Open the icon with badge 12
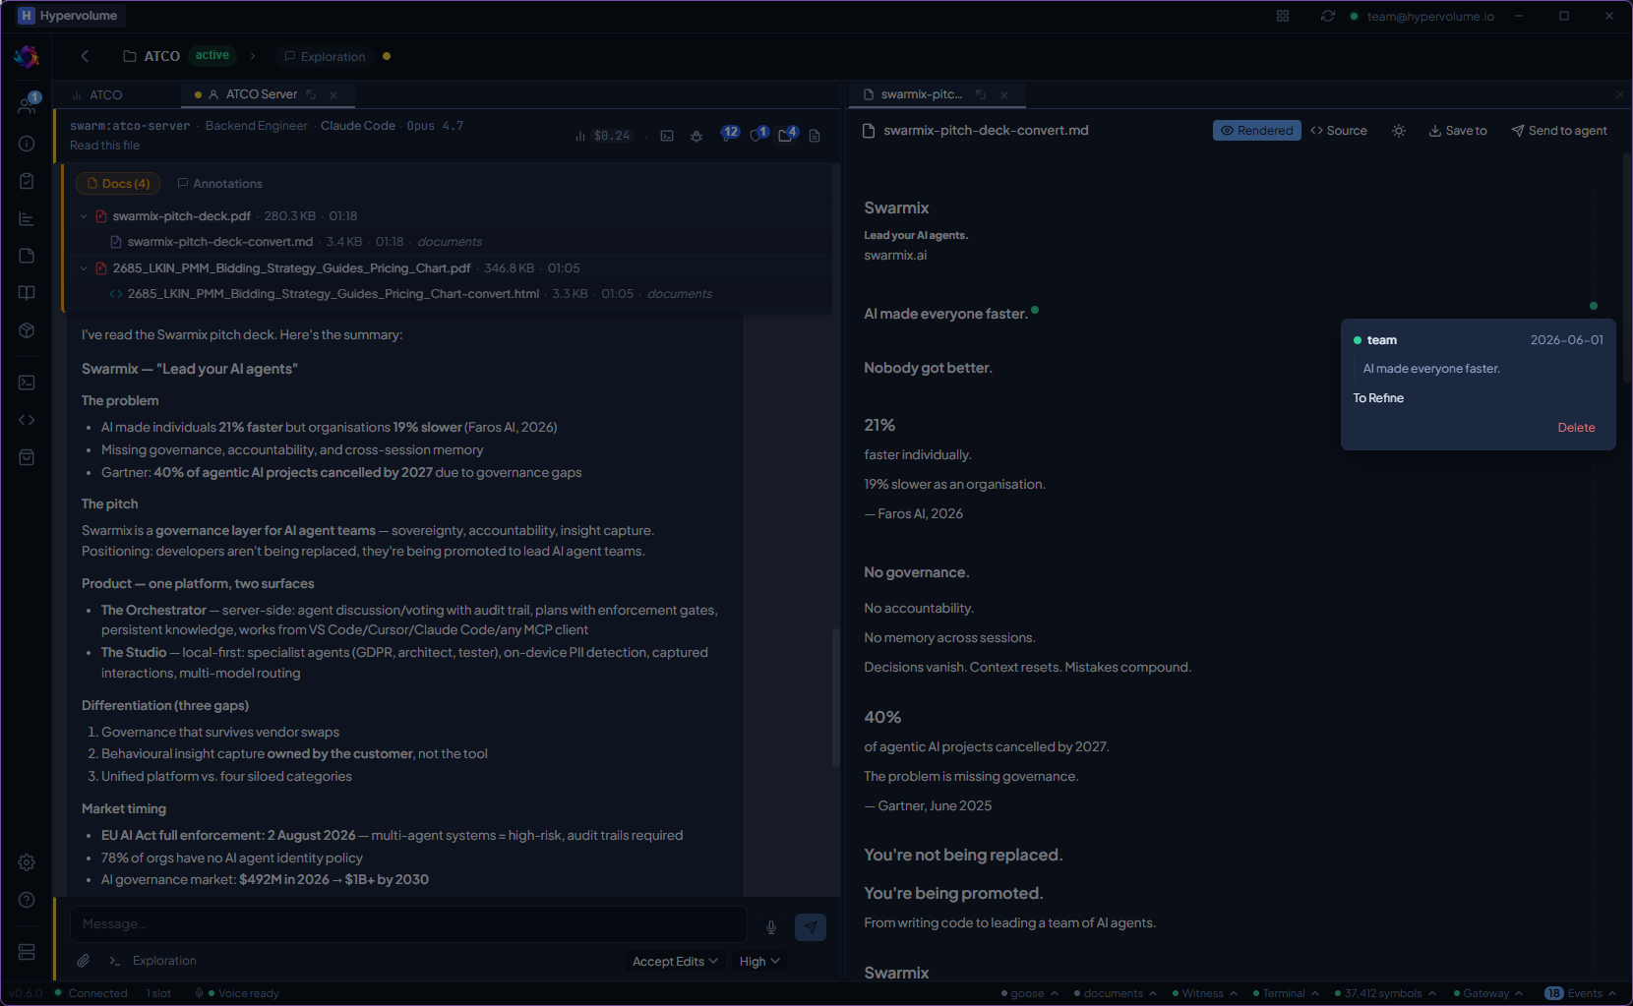Screen dimensions: 1633x1006 728,134
